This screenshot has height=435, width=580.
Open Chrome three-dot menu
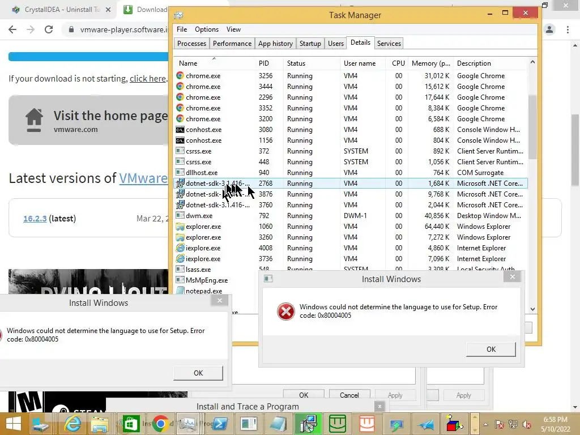(568, 29)
